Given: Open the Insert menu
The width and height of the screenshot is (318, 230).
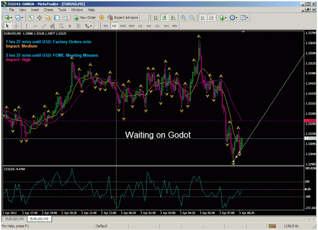Looking at the screenshot, I should pyautogui.click(x=35, y=10).
